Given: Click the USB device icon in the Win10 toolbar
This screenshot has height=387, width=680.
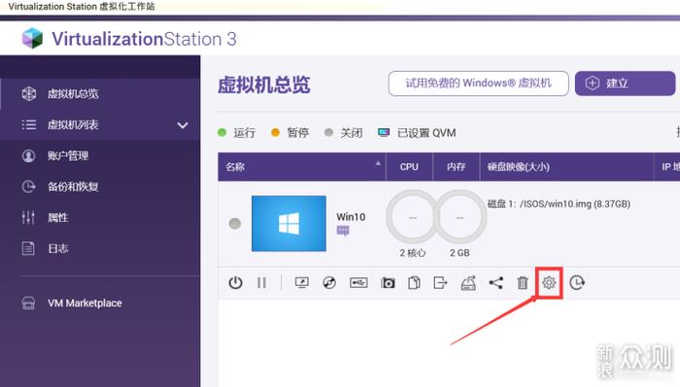Looking at the screenshot, I should [x=358, y=282].
